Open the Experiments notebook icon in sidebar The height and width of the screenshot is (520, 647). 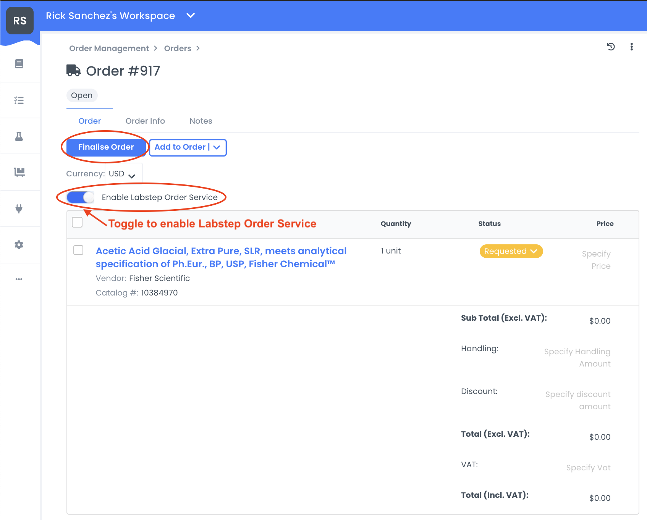click(x=19, y=64)
